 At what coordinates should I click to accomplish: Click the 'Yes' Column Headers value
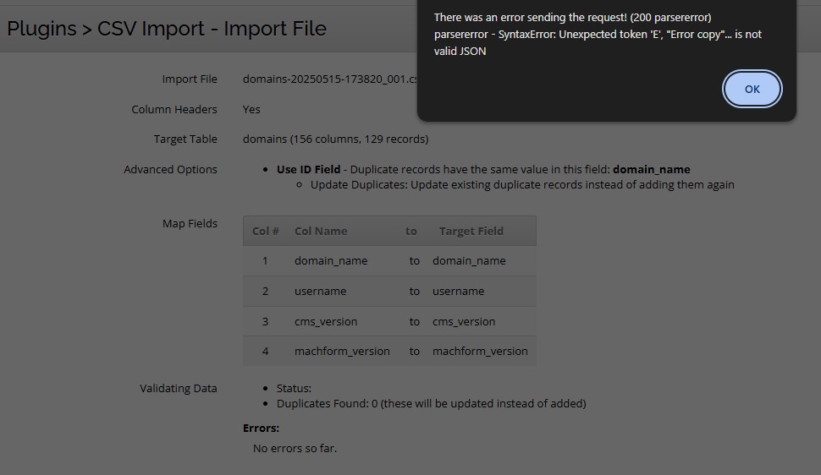click(x=251, y=109)
